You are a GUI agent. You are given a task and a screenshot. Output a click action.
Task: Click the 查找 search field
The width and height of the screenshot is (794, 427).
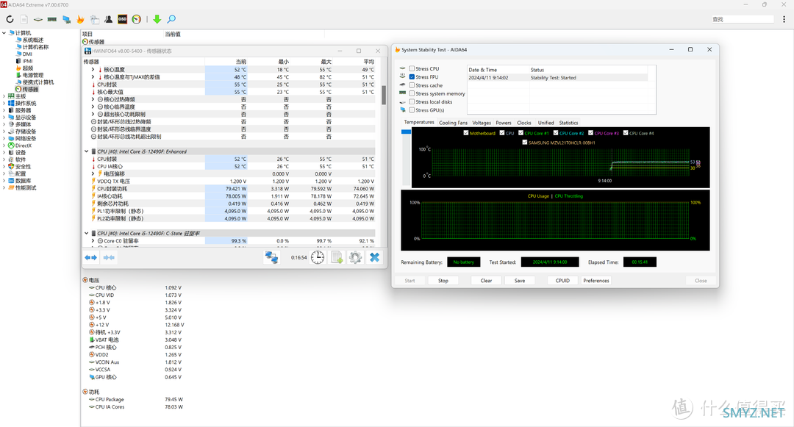pyautogui.click(x=743, y=19)
